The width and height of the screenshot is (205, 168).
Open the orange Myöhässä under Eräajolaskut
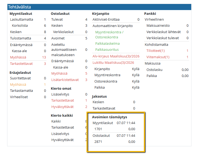18,85
